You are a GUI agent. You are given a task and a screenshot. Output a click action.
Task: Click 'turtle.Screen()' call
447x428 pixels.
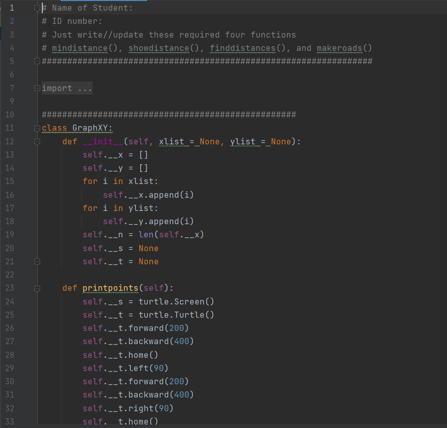coord(176,301)
